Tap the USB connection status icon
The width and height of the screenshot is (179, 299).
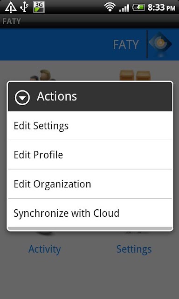tap(24, 7)
